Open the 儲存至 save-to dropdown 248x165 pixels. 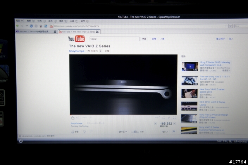click(x=123, y=132)
